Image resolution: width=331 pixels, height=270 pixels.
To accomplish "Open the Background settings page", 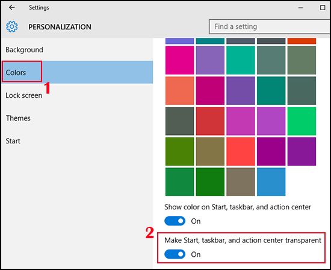I will pyautogui.click(x=24, y=50).
